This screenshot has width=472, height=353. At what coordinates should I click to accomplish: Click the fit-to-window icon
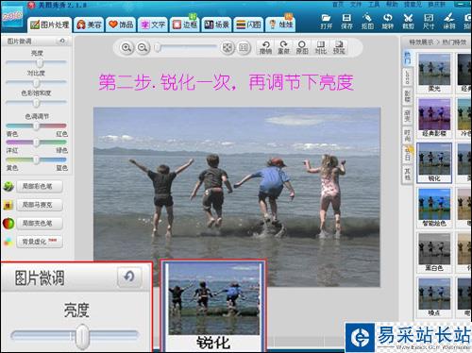[x=227, y=47]
